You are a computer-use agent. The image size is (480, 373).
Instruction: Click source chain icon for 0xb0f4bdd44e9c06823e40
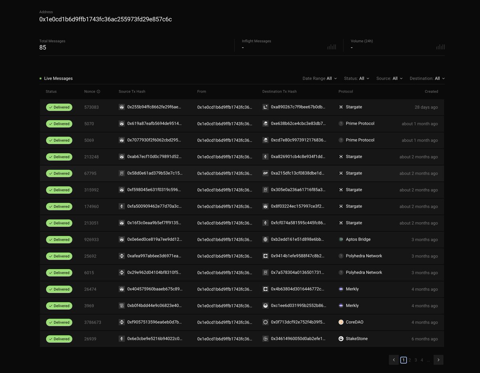pos(122,306)
